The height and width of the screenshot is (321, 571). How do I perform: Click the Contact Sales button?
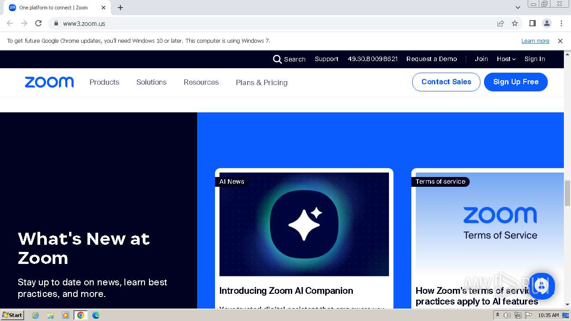(446, 82)
